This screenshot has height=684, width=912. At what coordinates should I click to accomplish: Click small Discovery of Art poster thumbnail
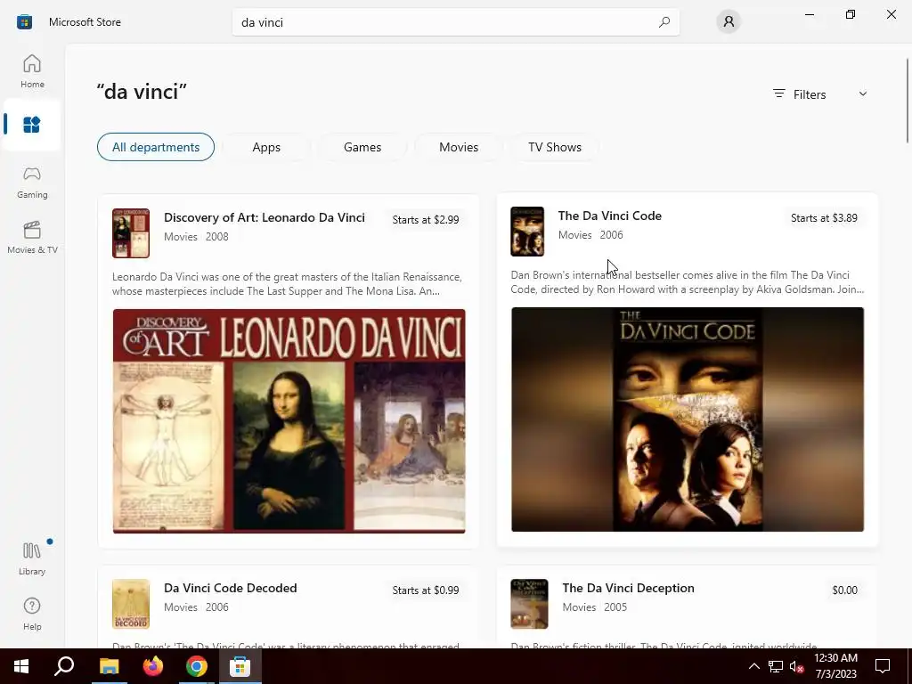click(x=131, y=233)
